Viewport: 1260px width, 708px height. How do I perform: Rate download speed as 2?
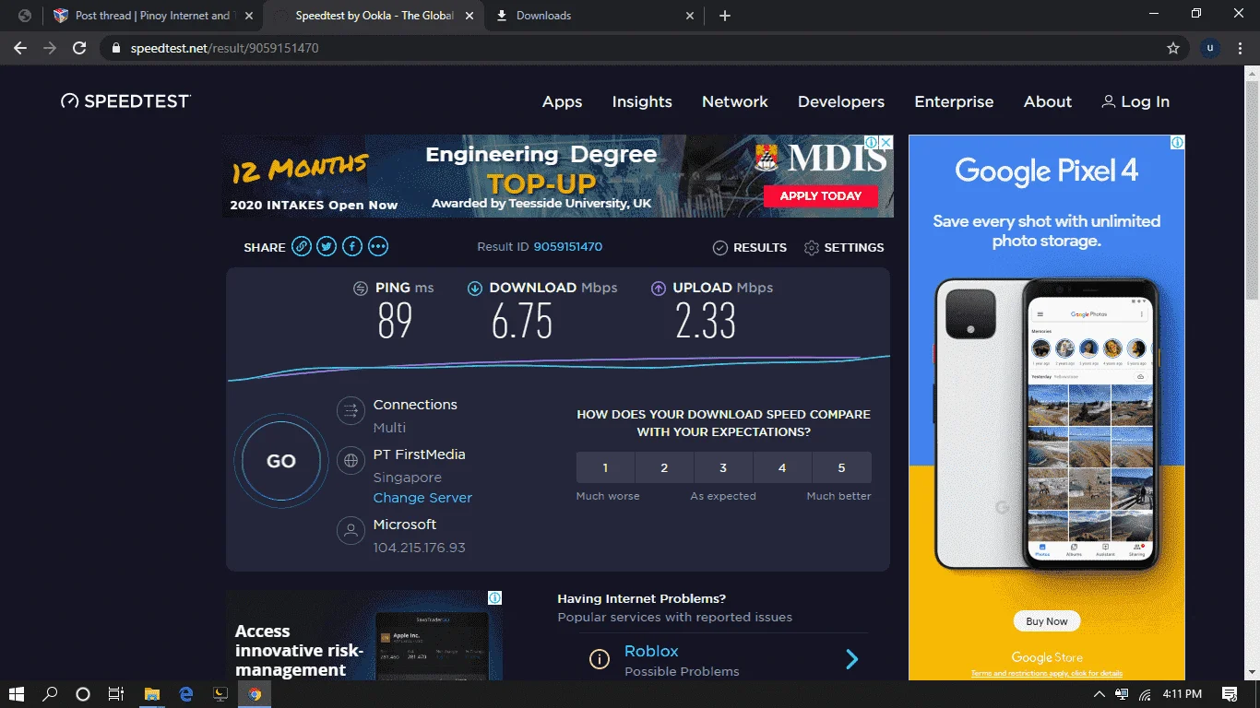point(664,467)
